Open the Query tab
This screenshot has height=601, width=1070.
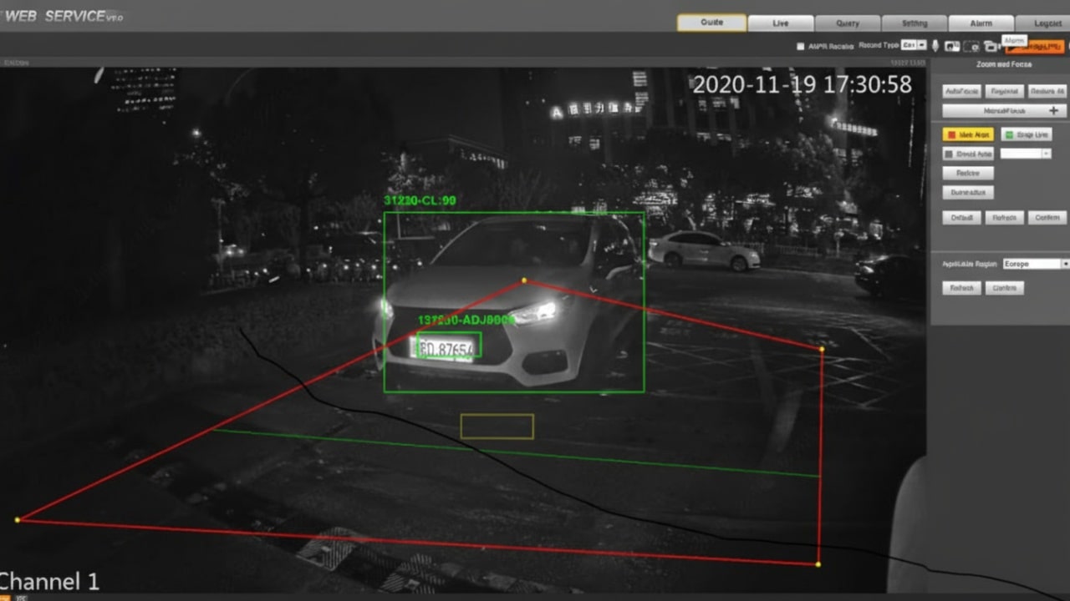coord(847,23)
